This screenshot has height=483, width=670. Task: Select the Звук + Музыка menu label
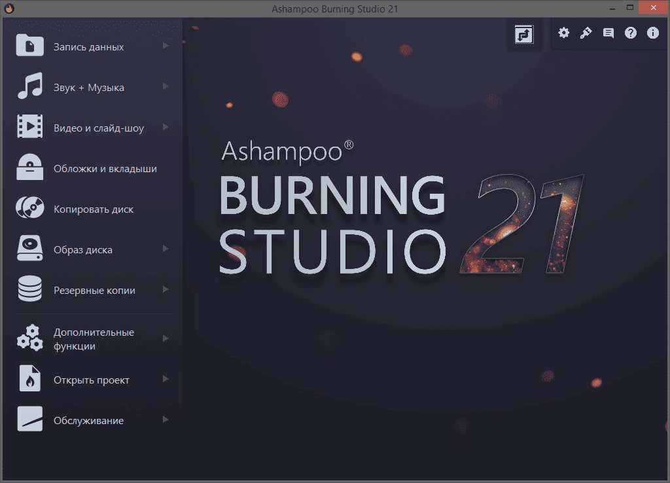pos(89,88)
